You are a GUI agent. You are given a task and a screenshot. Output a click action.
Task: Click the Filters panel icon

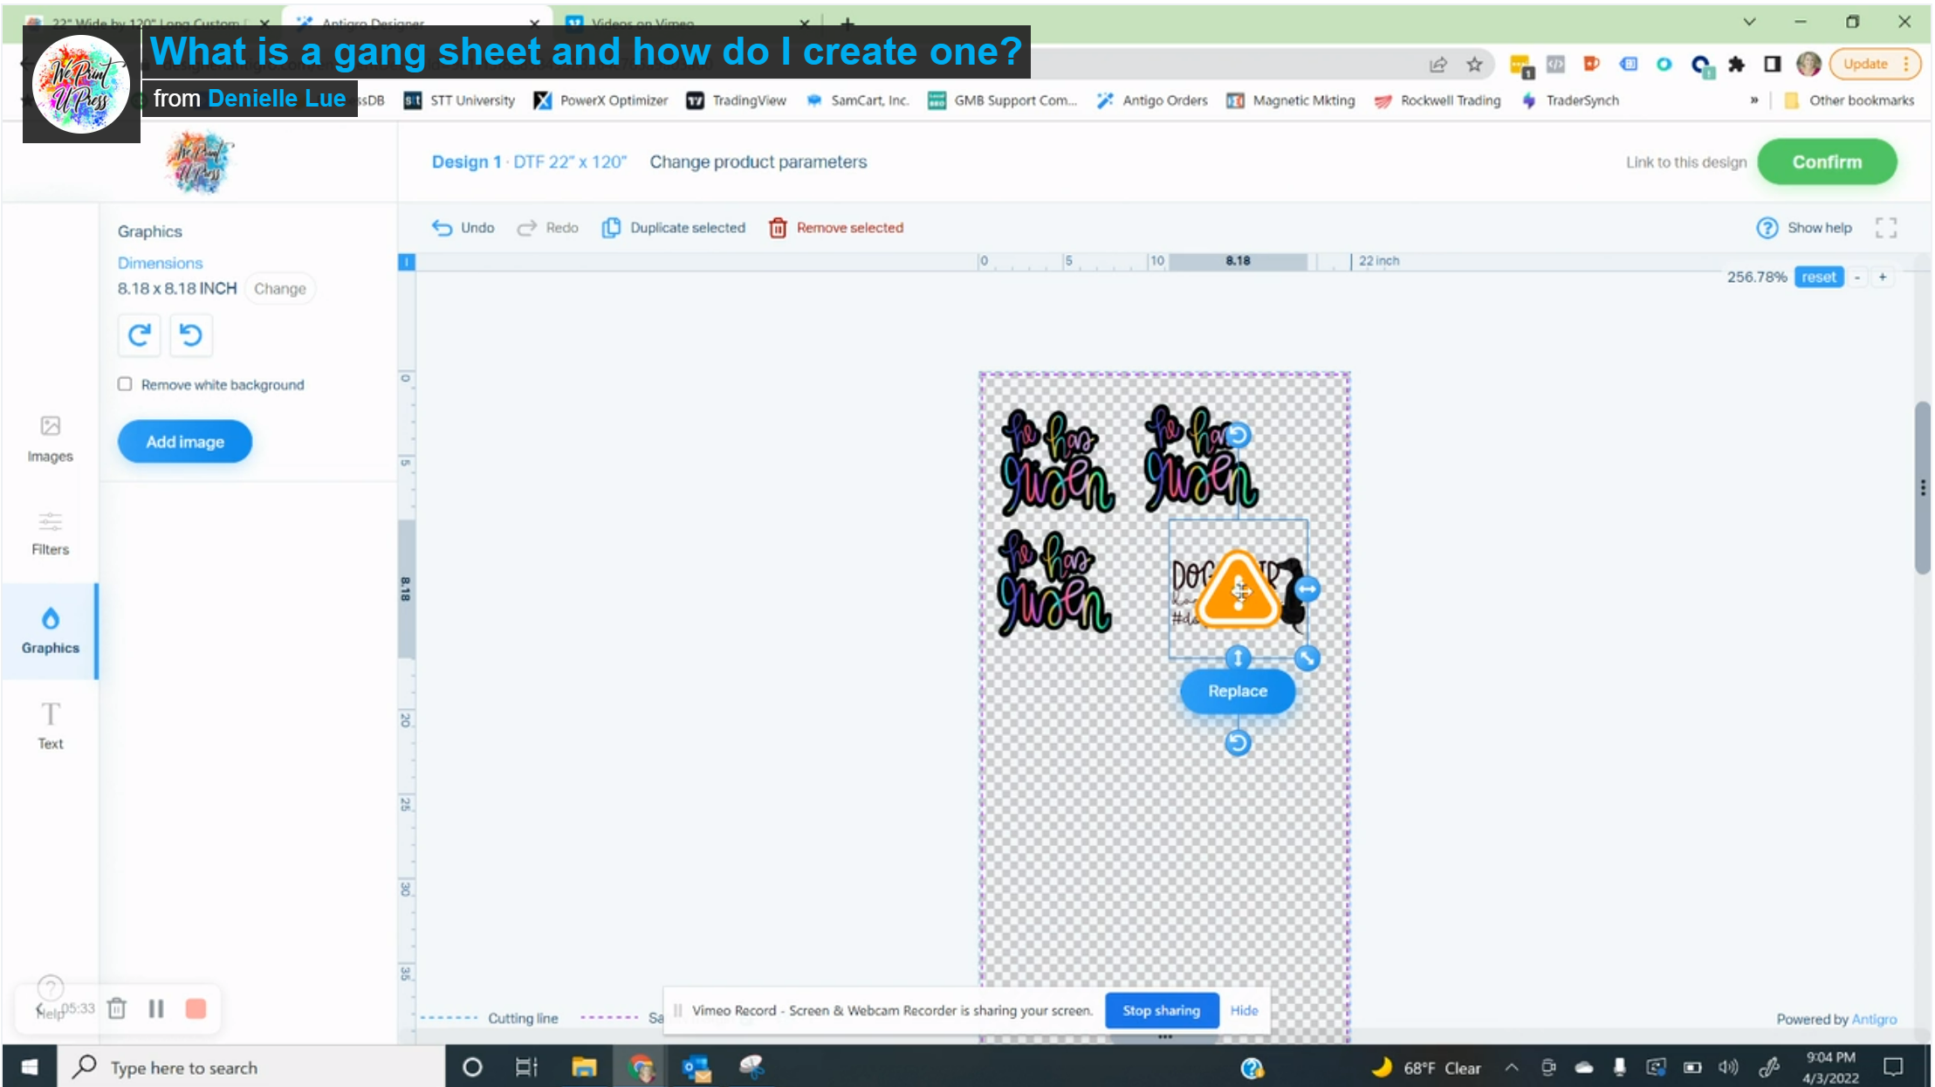click(51, 532)
